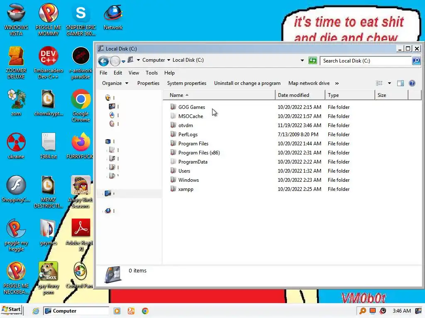Screen dimensions: 425x318
Task: Open the Tools menu
Action: click(x=151, y=73)
